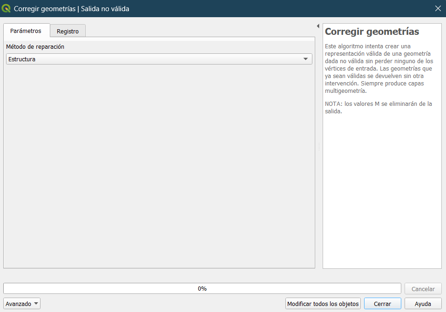
Task: Click the 0% progress bar
Action: point(202,288)
